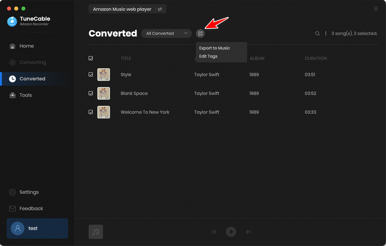
Task: Select the Blank Space song title
Action: (134, 94)
